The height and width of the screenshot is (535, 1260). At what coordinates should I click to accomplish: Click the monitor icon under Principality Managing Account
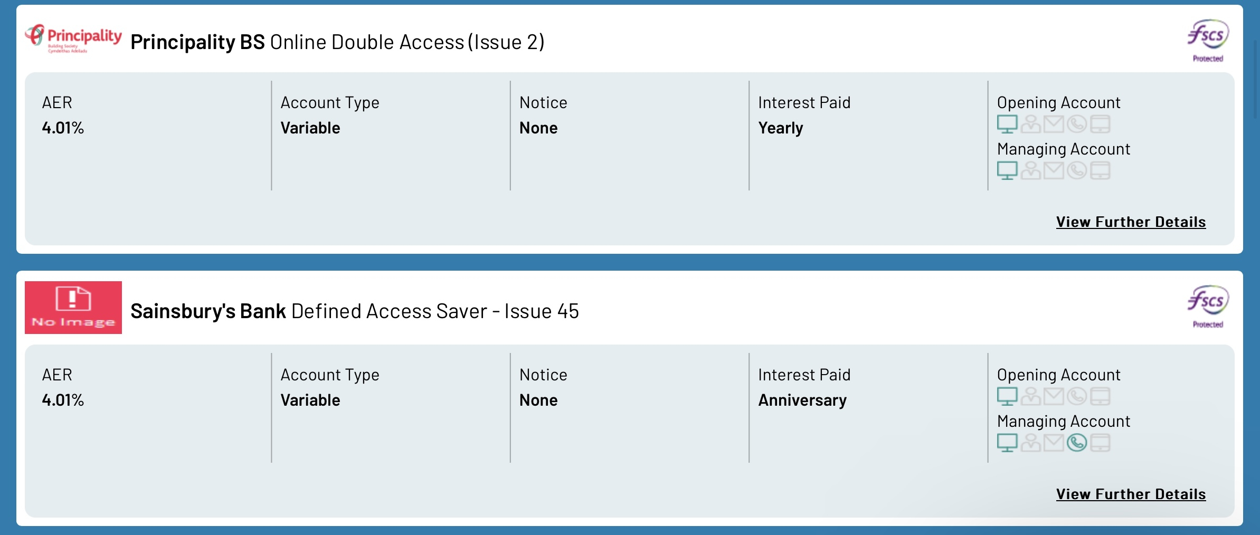(x=1007, y=170)
